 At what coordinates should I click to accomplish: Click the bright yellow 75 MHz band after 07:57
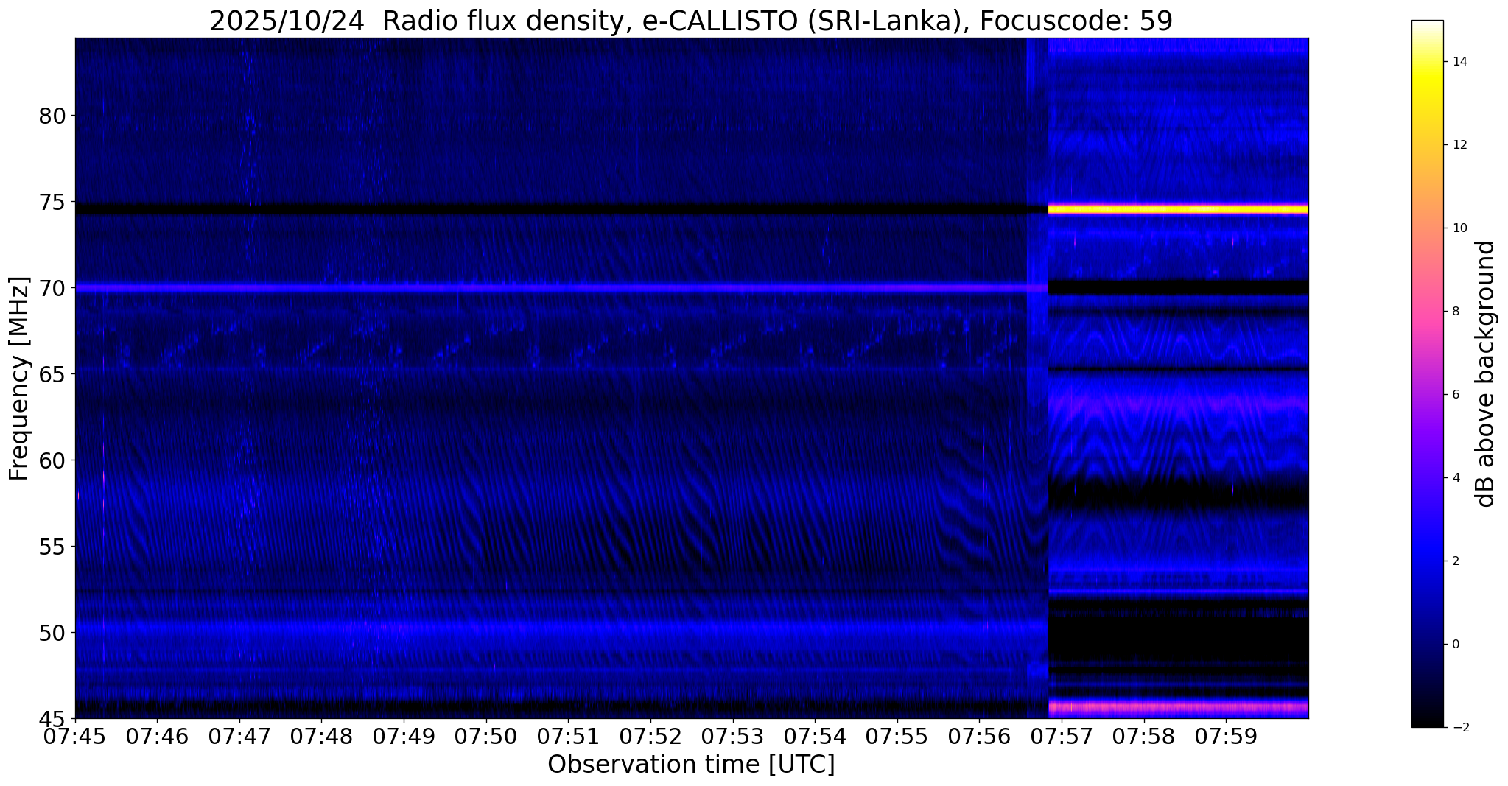pyautogui.click(x=1178, y=209)
